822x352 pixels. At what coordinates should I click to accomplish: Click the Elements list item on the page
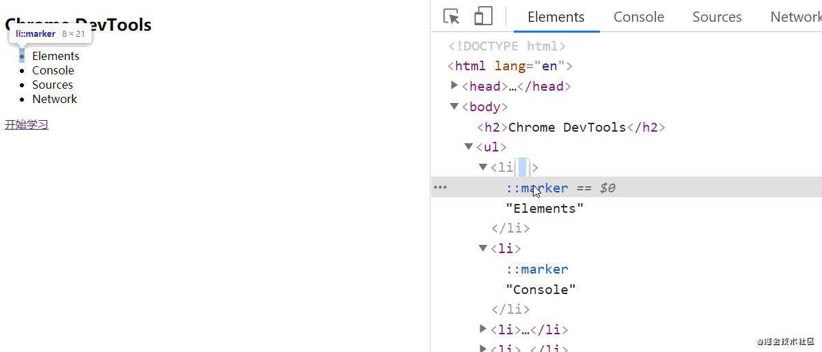pyautogui.click(x=56, y=56)
